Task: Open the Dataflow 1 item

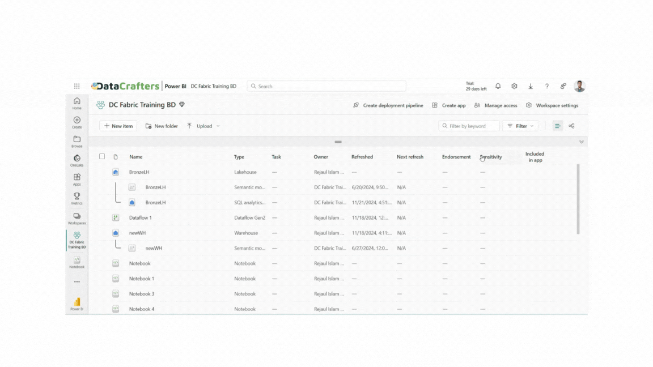Action: coord(141,217)
